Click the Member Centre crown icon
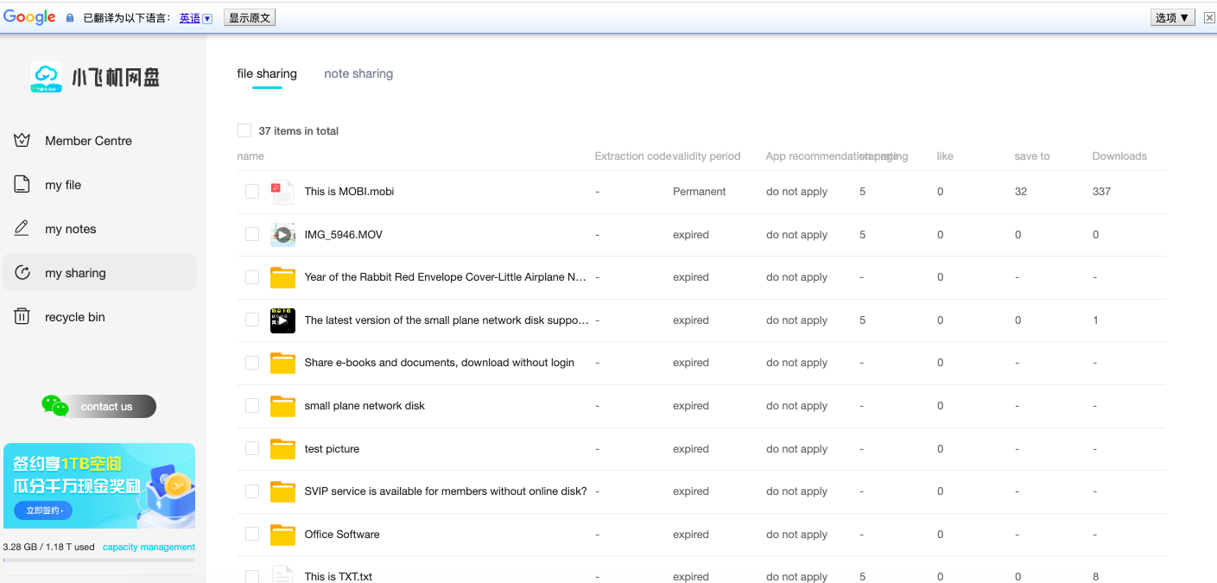1217x583 pixels. pos(22,141)
